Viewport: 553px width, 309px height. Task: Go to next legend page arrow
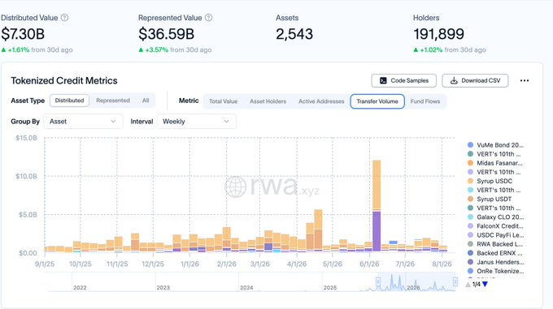tap(486, 284)
